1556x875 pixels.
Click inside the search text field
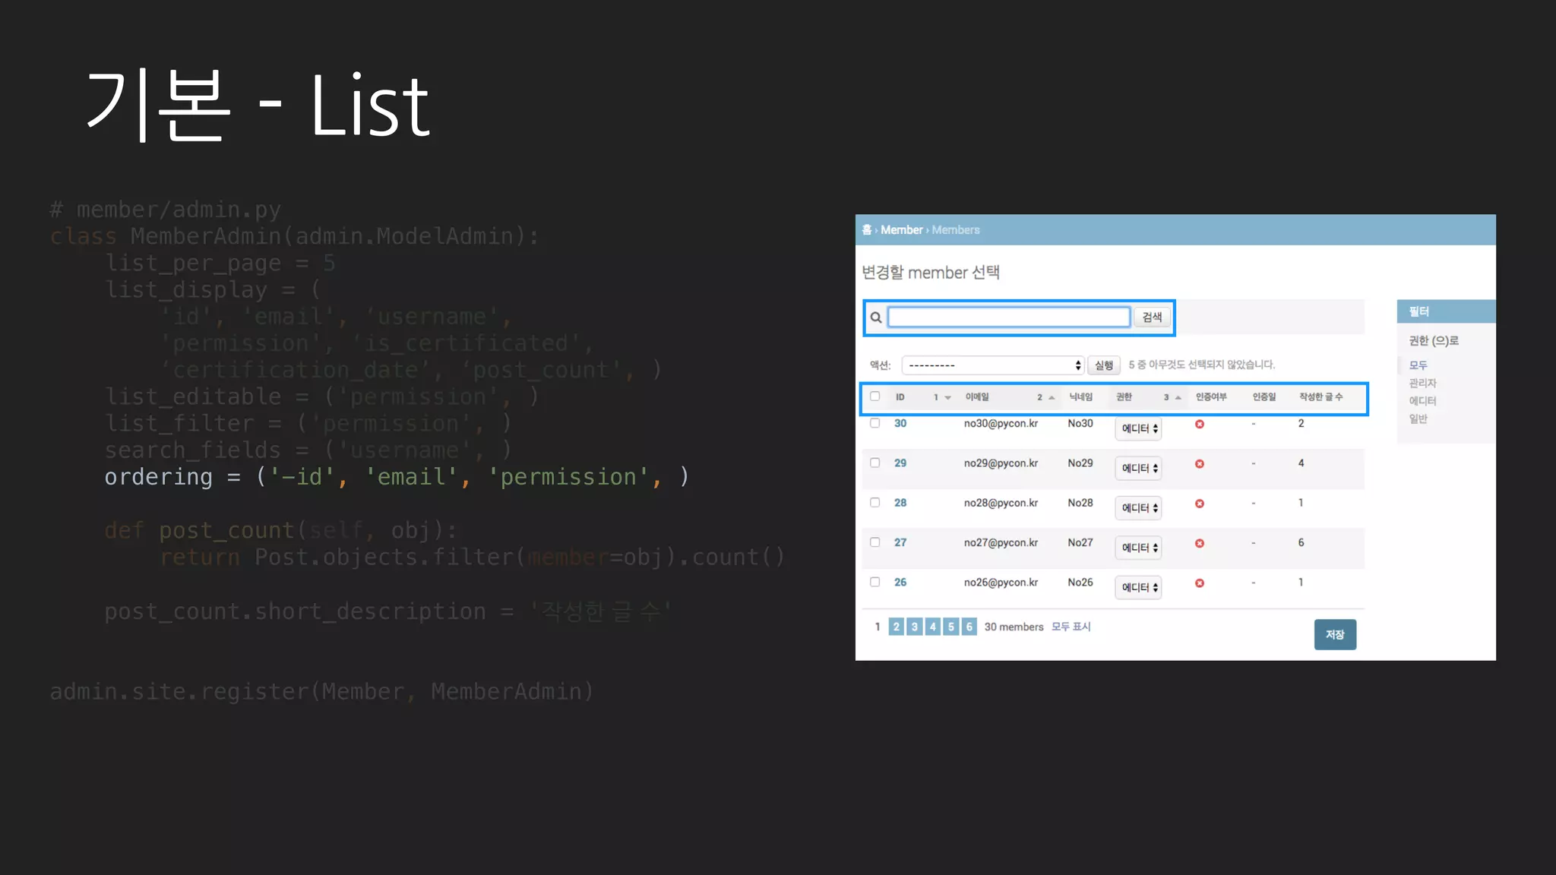(1008, 317)
